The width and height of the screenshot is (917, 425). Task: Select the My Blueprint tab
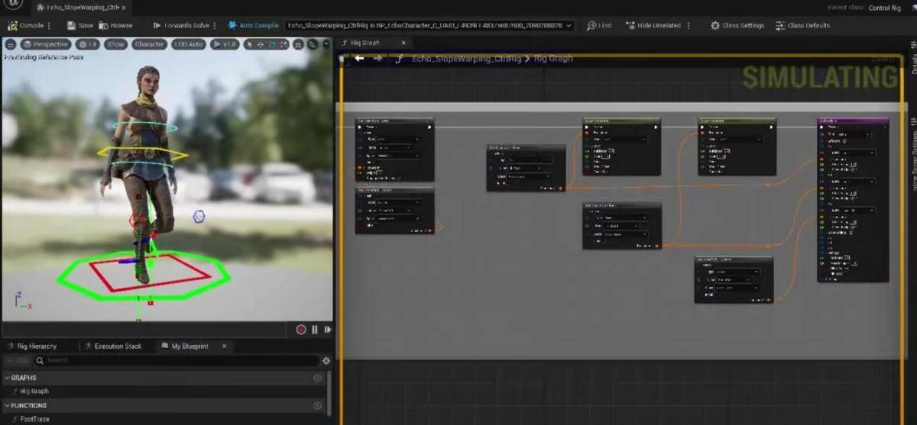(186, 346)
